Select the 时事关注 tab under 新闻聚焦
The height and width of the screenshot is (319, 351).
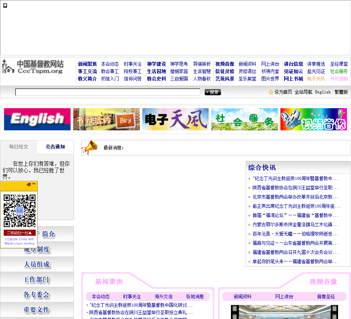[132, 296]
